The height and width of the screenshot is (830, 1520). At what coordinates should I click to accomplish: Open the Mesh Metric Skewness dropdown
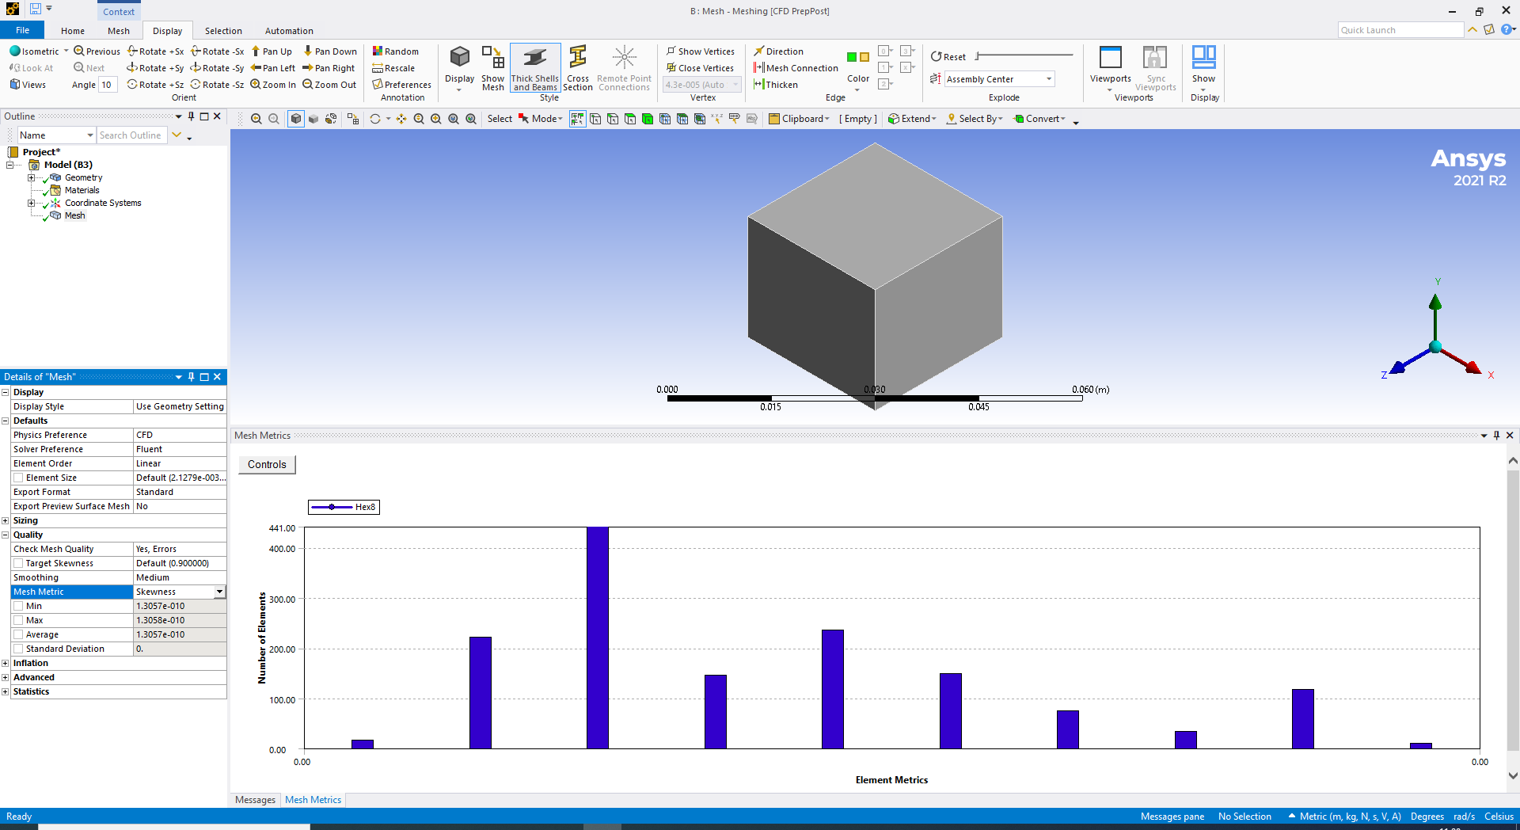click(219, 592)
